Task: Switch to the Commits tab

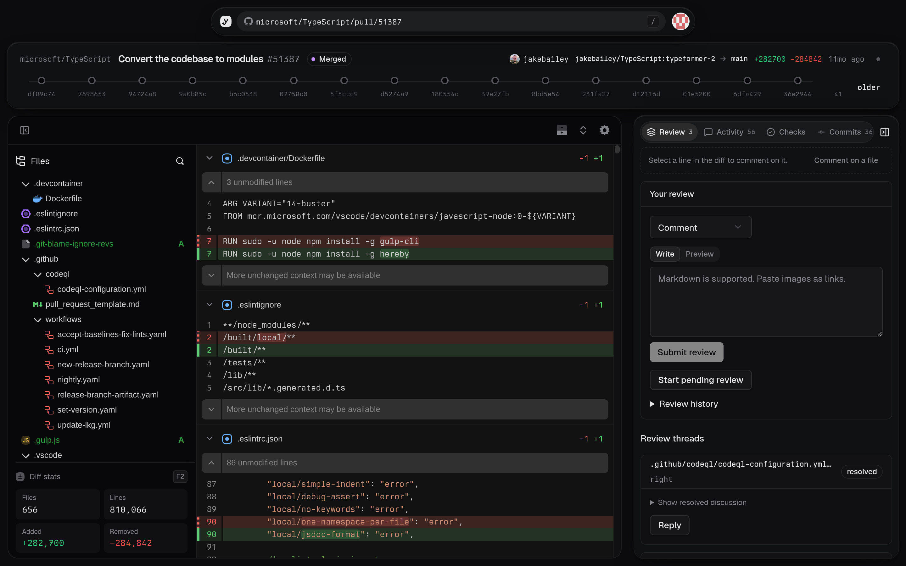Action: point(845,132)
